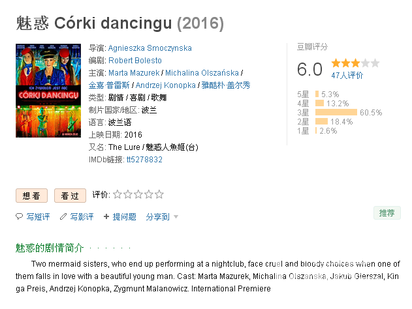
Task: Rate the film two stars
Action: tap(128, 194)
